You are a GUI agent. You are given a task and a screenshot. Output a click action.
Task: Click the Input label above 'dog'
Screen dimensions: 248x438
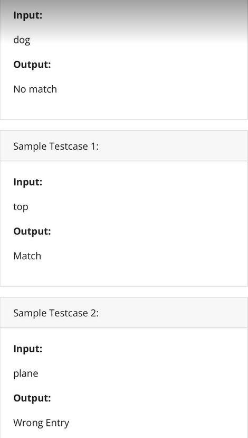click(28, 15)
